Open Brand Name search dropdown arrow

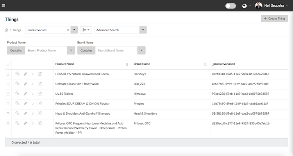[141, 50]
